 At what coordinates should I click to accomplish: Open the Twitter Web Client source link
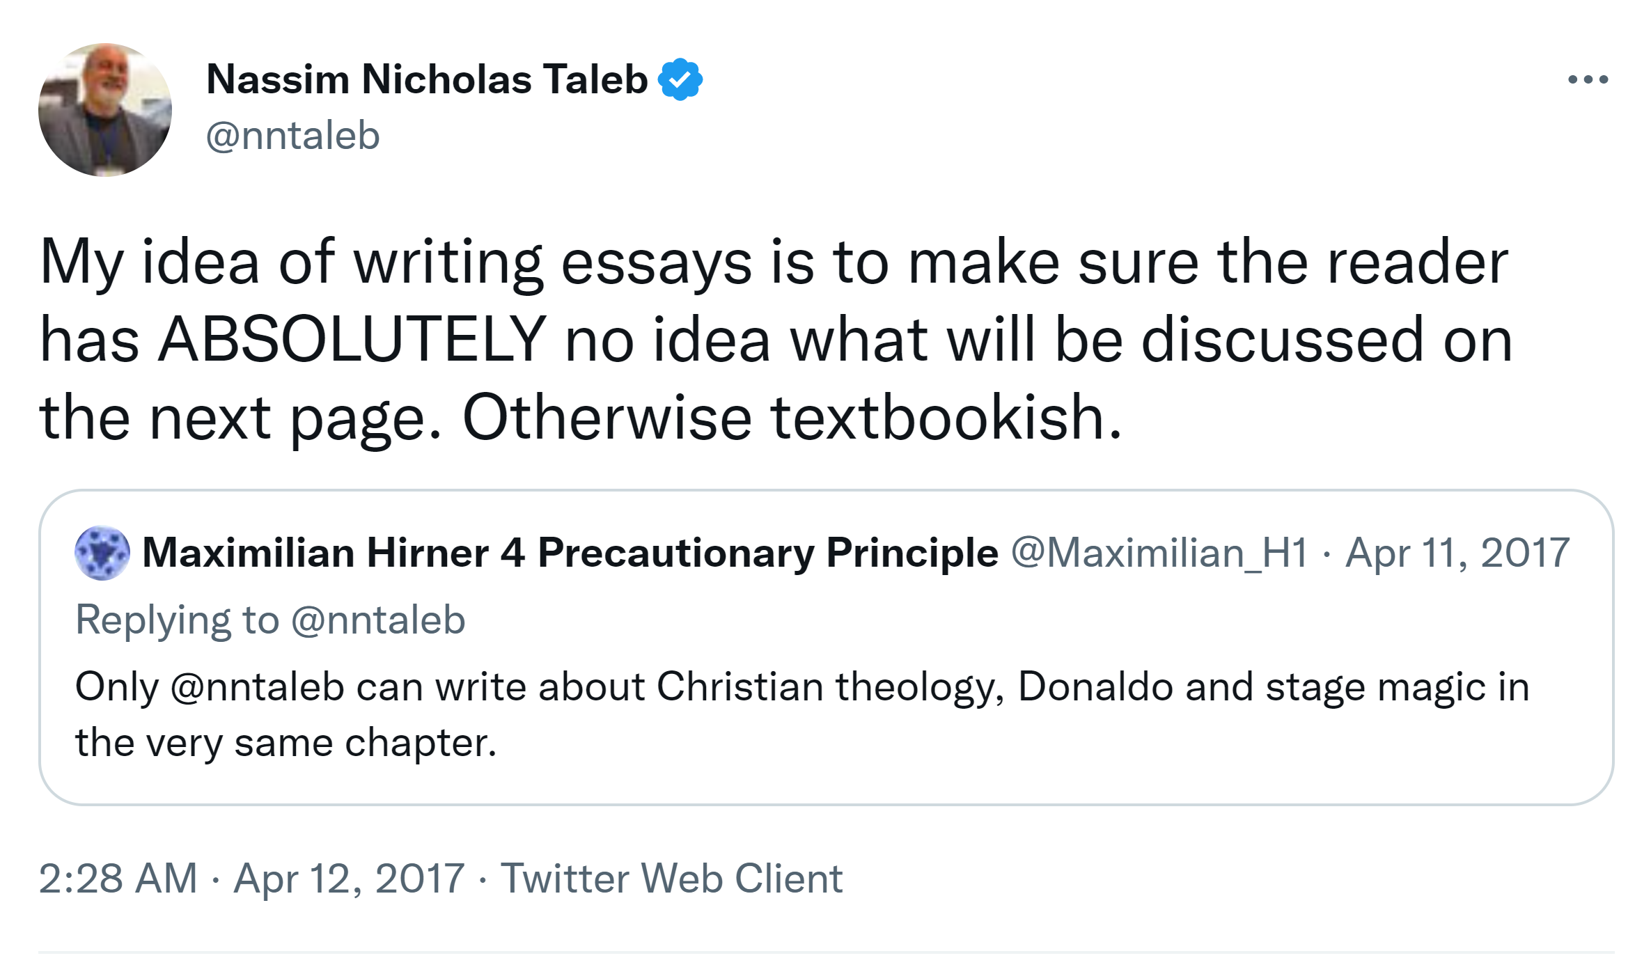tap(671, 879)
